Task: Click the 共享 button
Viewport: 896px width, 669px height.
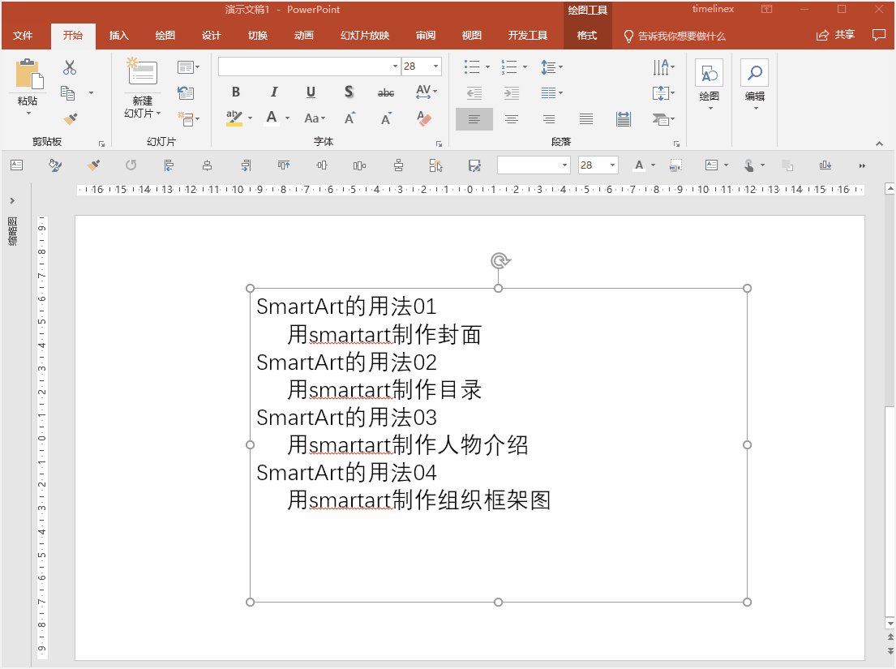Action: tap(835, 35)
